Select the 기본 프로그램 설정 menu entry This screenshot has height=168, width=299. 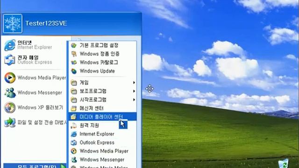point(103,45)
